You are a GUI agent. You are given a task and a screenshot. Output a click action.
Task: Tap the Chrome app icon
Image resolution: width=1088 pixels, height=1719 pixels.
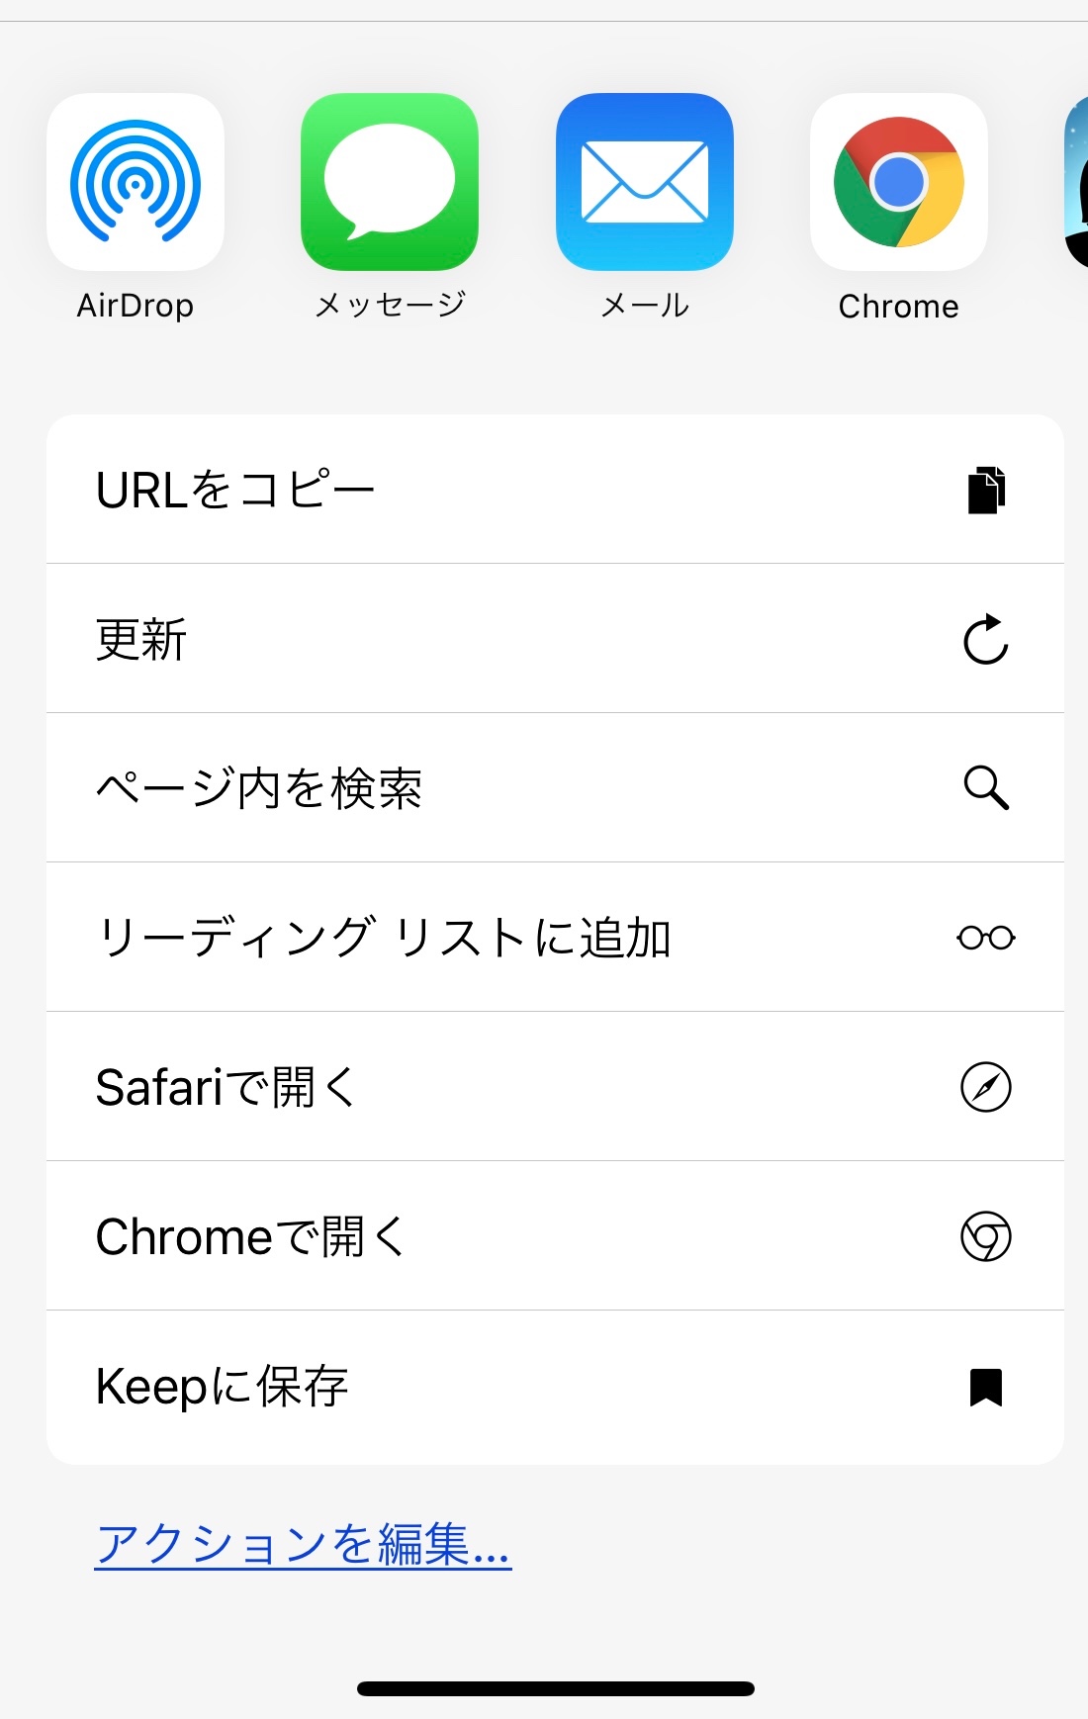(898, 182)
